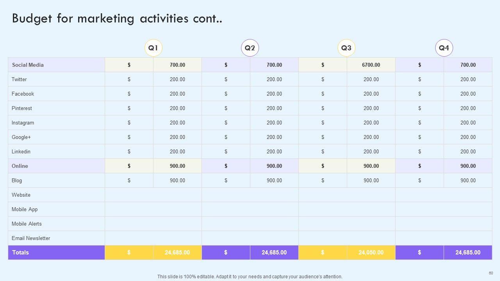Viewport: 500px width, 281px height.
Task: Select the Pinterest row label
Action: point(22,108)
